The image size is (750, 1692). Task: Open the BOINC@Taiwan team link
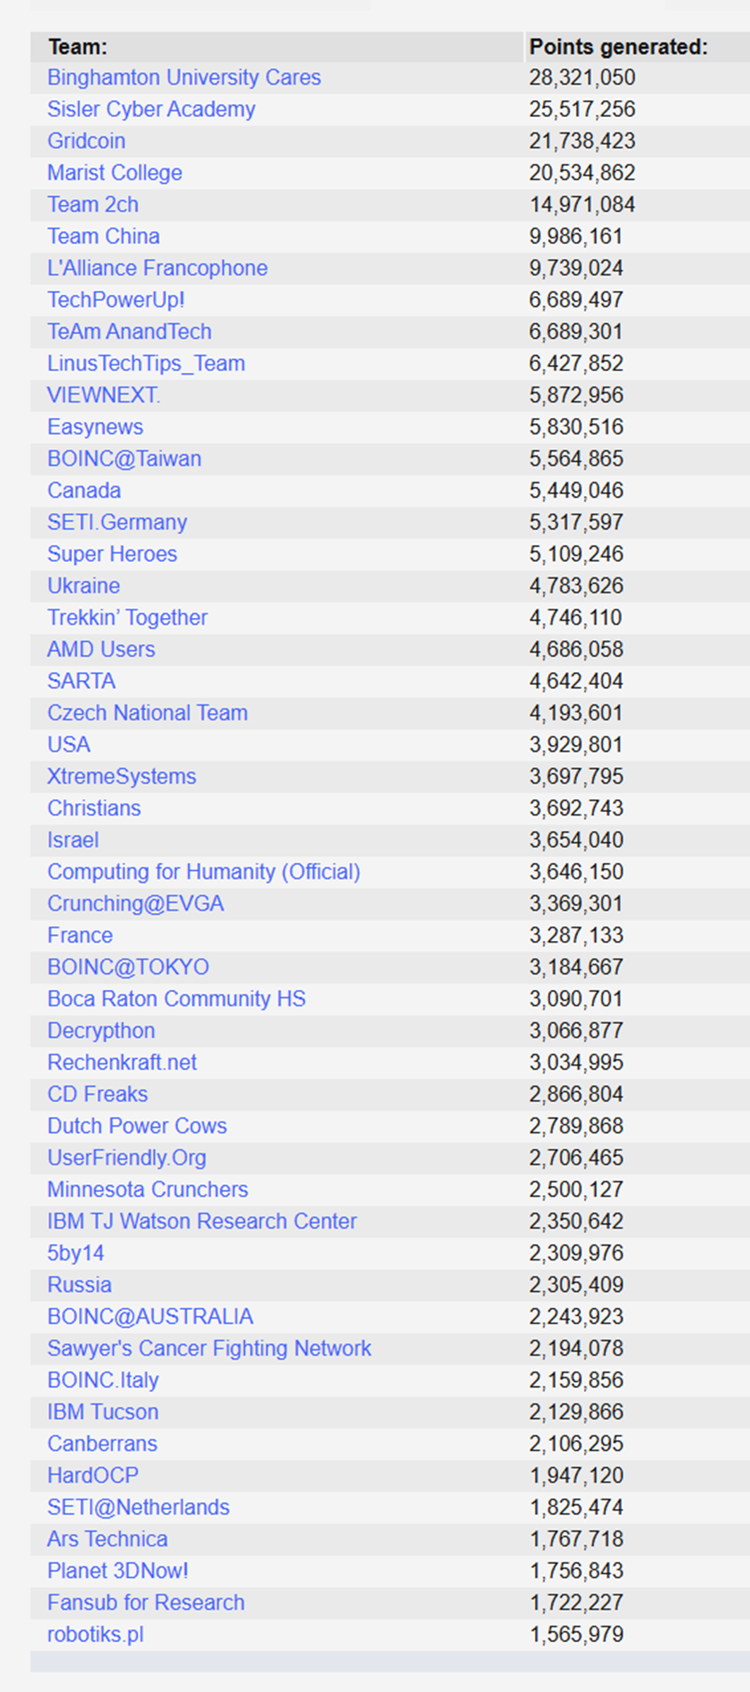coord(125,459)
